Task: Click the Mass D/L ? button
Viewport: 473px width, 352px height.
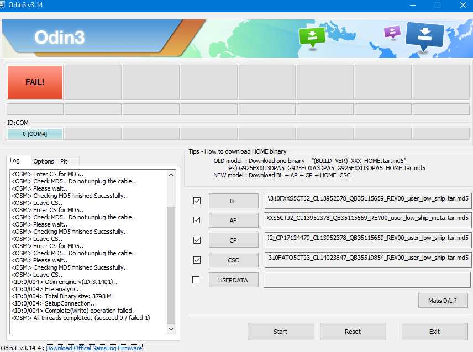Action: coord(443,301)
